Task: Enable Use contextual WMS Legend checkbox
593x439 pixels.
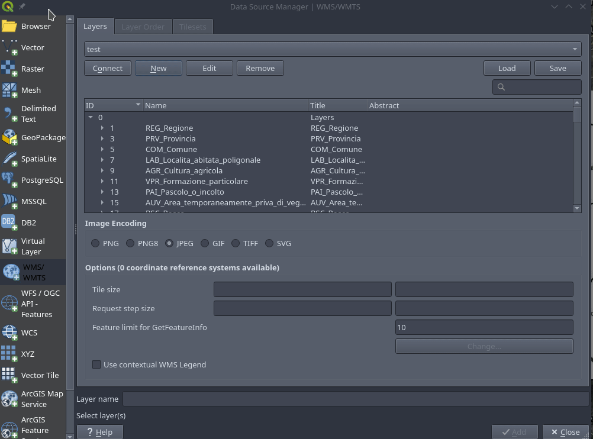Action: point(96,364)
